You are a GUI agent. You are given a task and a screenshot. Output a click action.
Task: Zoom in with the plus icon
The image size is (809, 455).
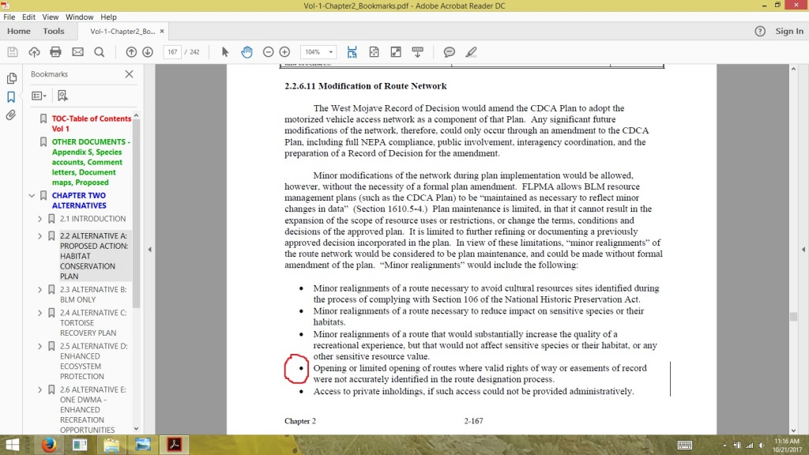coord(284,51)
